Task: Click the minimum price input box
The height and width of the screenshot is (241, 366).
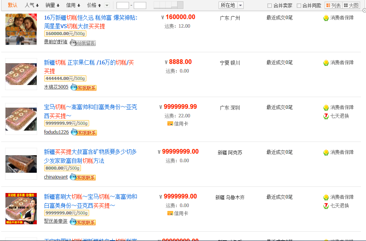Action: click(122, 5)
